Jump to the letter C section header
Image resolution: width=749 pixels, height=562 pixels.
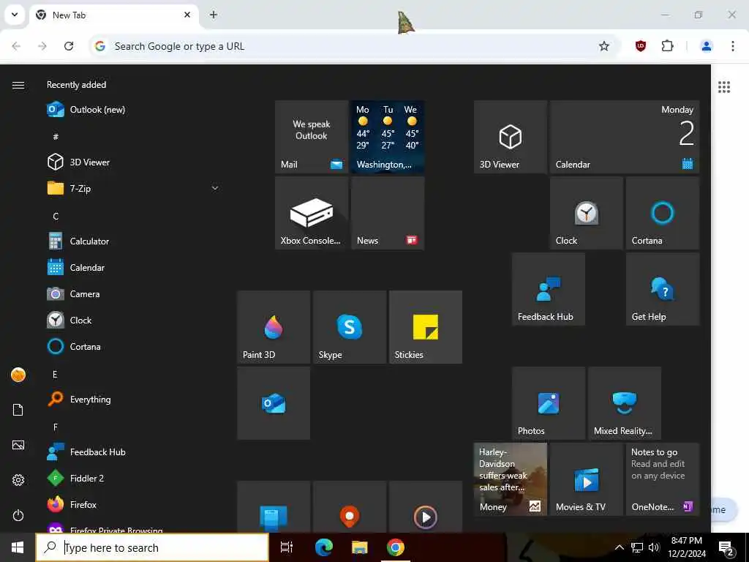56,216
